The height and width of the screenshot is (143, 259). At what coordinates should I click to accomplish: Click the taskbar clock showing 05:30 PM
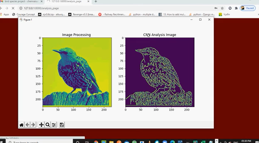(x=246, y=141)
